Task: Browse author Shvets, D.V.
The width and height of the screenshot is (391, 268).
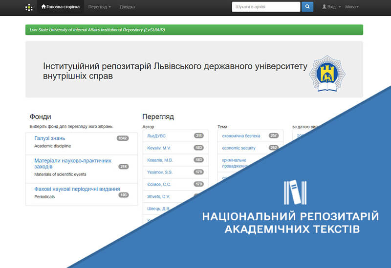Action: (x=158, y=196)
